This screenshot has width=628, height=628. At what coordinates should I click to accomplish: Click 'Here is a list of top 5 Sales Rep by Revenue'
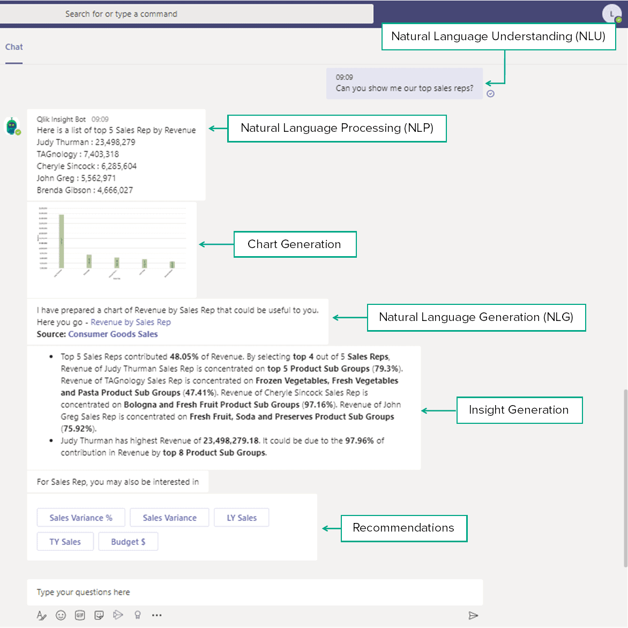tap(116, 130)
